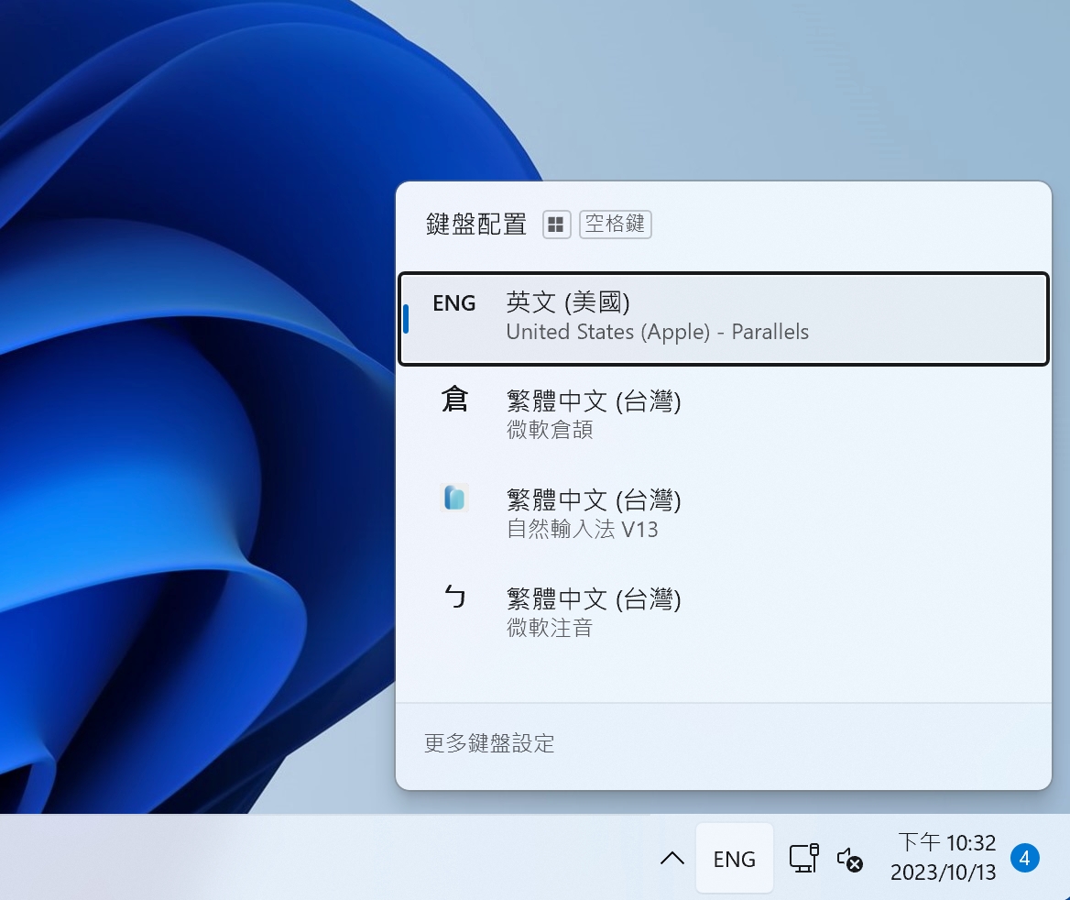The image size is (1070, 900).
Task: Open network status icon in system tray
Action: coord(803,859)
